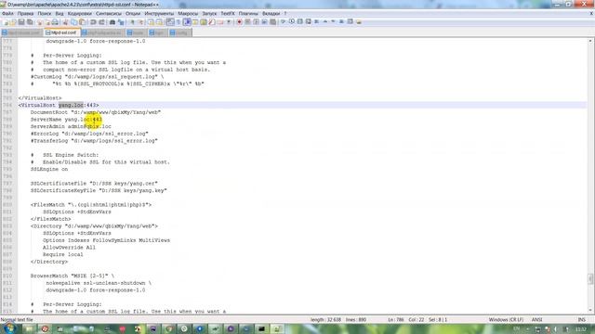The width and height of the screenshot is (595, 334).
Task: Open the Правка menu
Action: pos(25,13)
